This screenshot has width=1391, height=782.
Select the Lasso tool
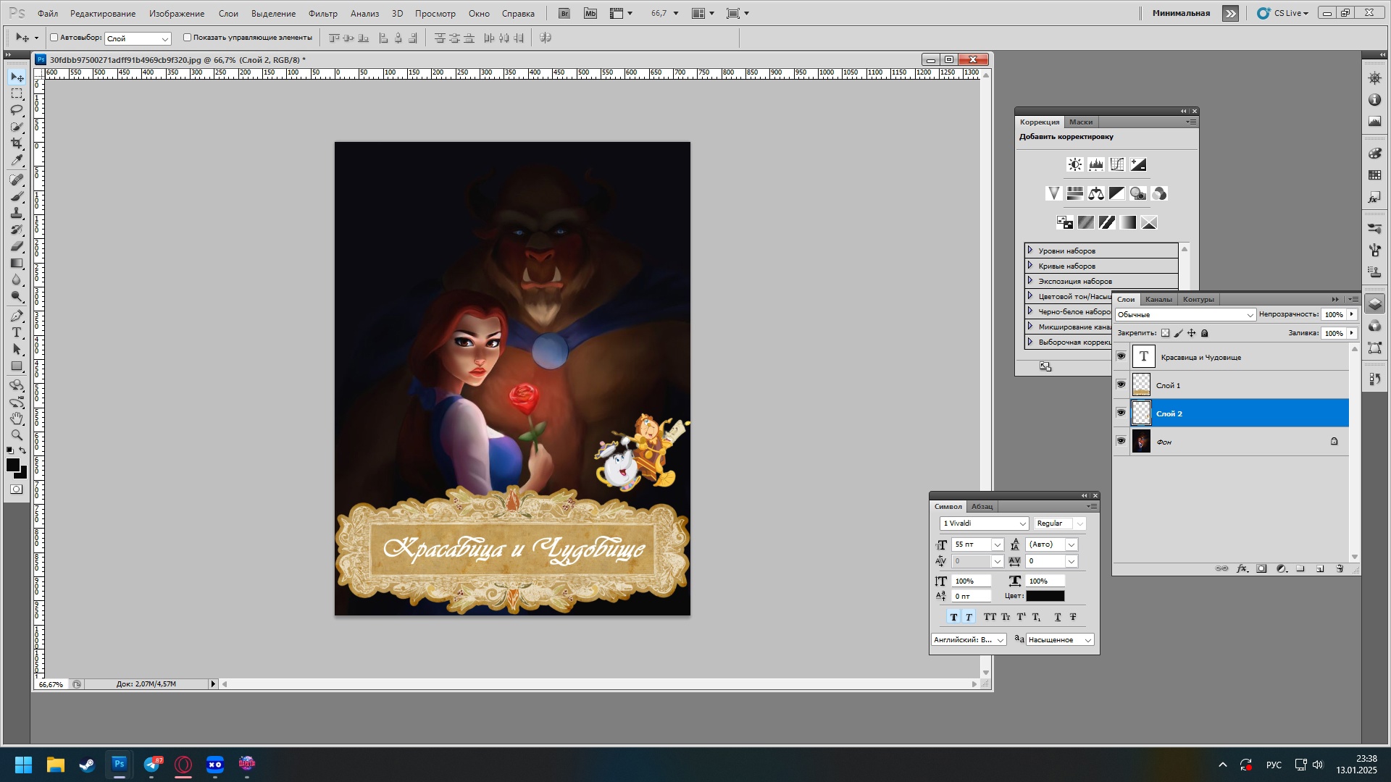point(17,110)
